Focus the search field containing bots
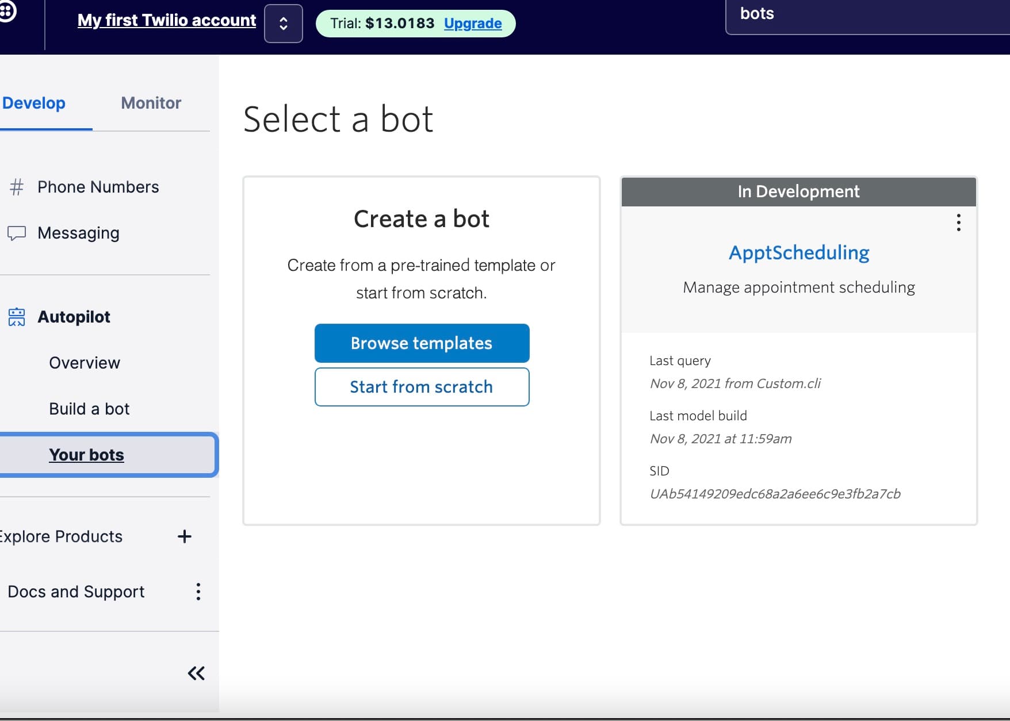Viewport: 1010px width, 721px height. click(x=867, y=16)
